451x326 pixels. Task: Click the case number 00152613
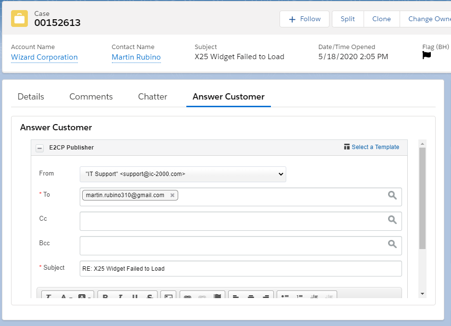[x=57, y=23]
